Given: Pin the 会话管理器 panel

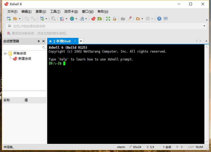Looking at the screenshot, I should pos(39,41).
